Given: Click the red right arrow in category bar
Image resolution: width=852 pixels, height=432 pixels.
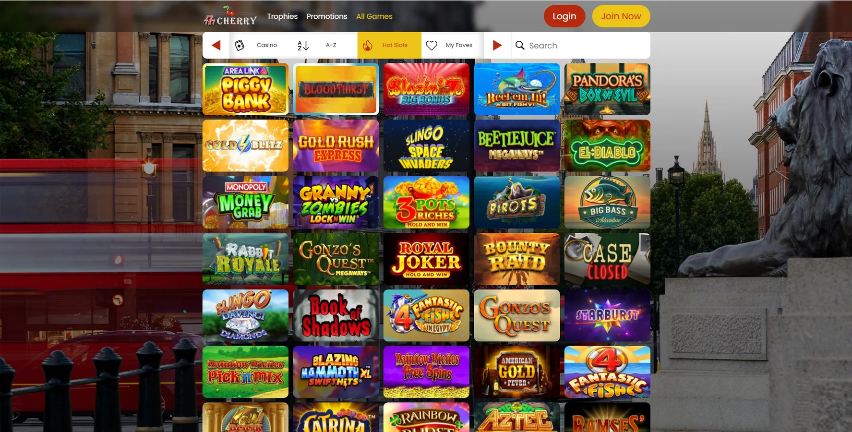Looking at the screenshot, I should pyautogui.click(x=497, y=45).
